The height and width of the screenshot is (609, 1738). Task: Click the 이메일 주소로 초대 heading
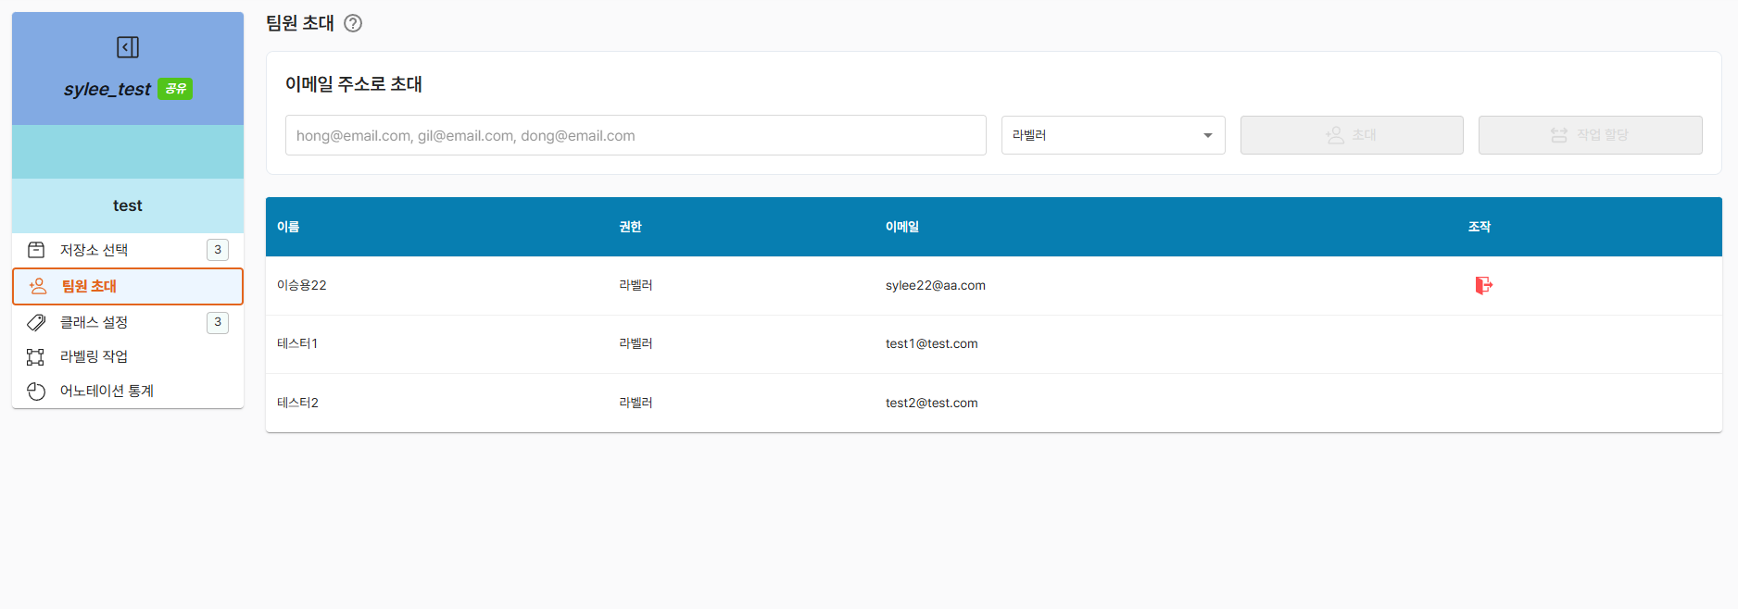tap(354, 84)
